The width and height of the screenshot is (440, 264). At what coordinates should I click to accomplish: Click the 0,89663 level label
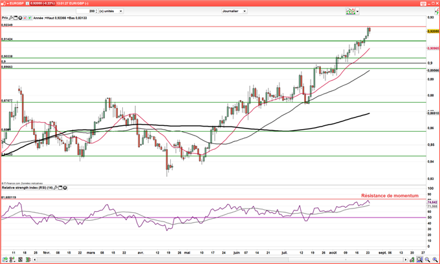pyautogui.click(x=7, y=67)
